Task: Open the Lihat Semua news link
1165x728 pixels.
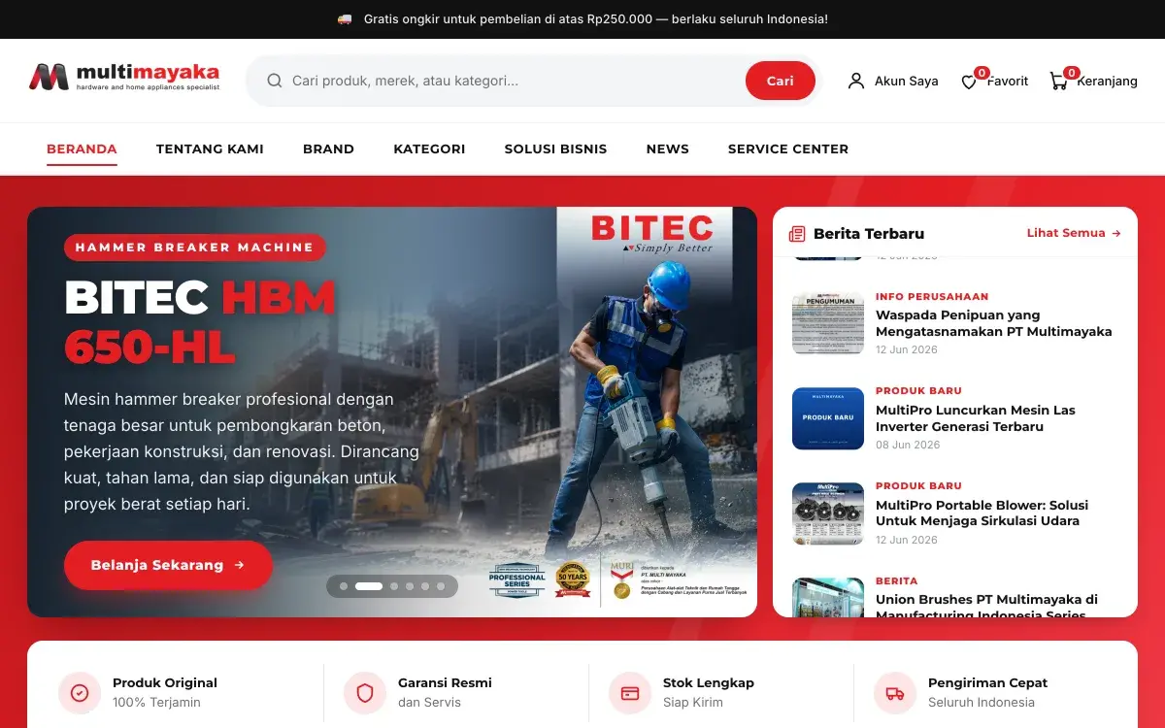Action: coord(1074,233)
